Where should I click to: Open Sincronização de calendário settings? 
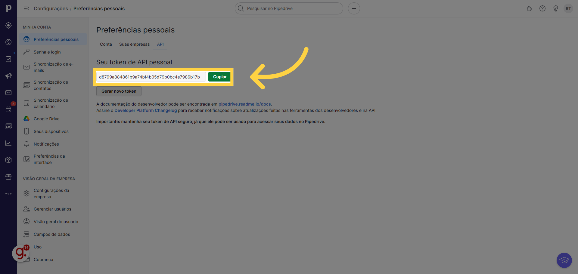click(x=53, y=103)
